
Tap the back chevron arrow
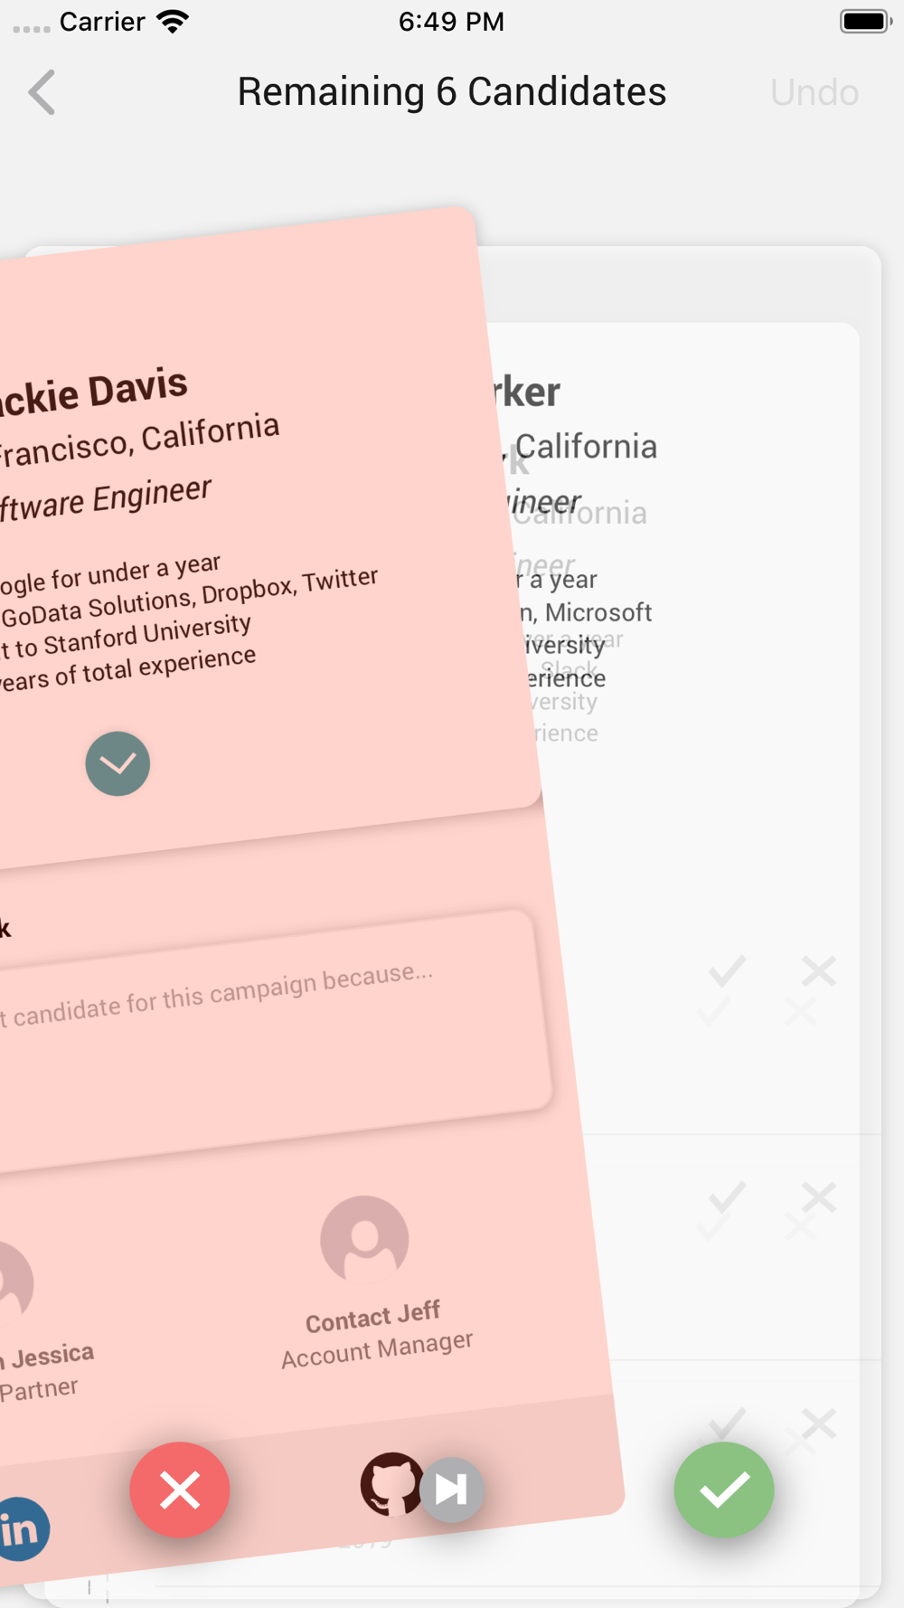(42, 92)
